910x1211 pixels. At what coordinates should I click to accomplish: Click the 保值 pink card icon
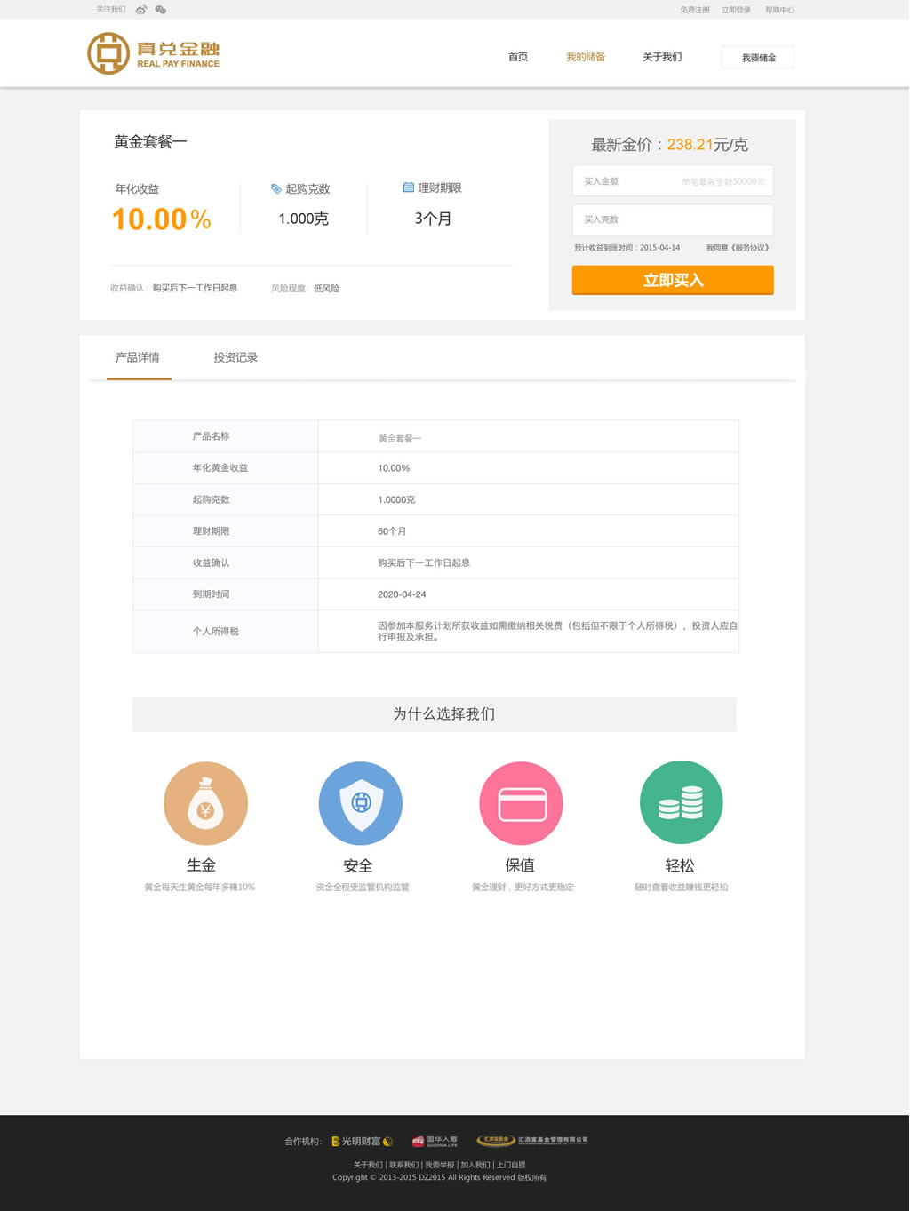click(x=521, y=803)
